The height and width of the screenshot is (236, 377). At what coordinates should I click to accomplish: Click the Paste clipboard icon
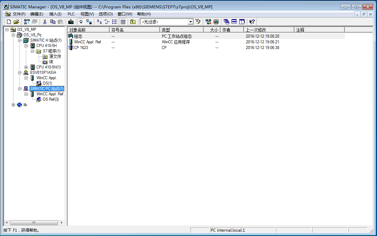pos(60,22)
